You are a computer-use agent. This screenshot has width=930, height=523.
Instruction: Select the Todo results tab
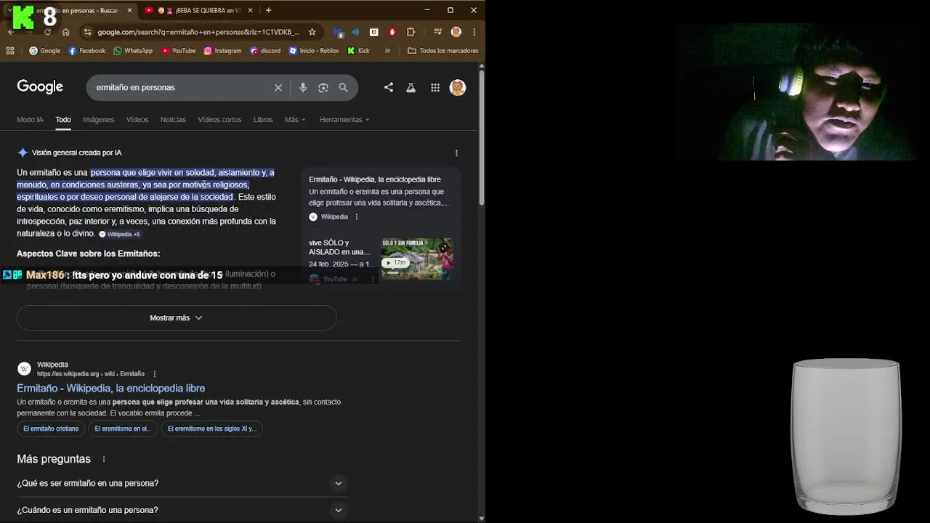[x=63, y=120]
